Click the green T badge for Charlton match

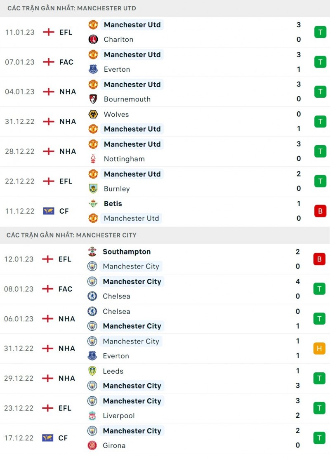[320, 32]
